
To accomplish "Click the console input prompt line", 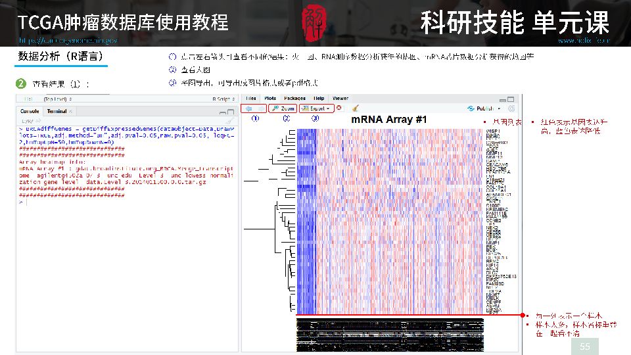I will click(x=126, y=202).
